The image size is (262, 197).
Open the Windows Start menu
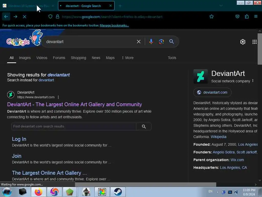7,192
